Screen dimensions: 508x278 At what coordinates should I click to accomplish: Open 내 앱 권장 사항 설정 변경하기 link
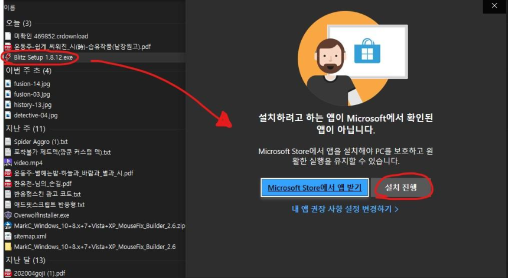coord(345,209)
